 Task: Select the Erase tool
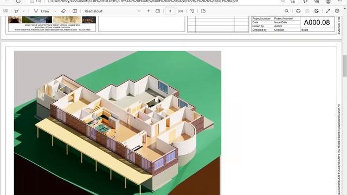click(63, 11)
